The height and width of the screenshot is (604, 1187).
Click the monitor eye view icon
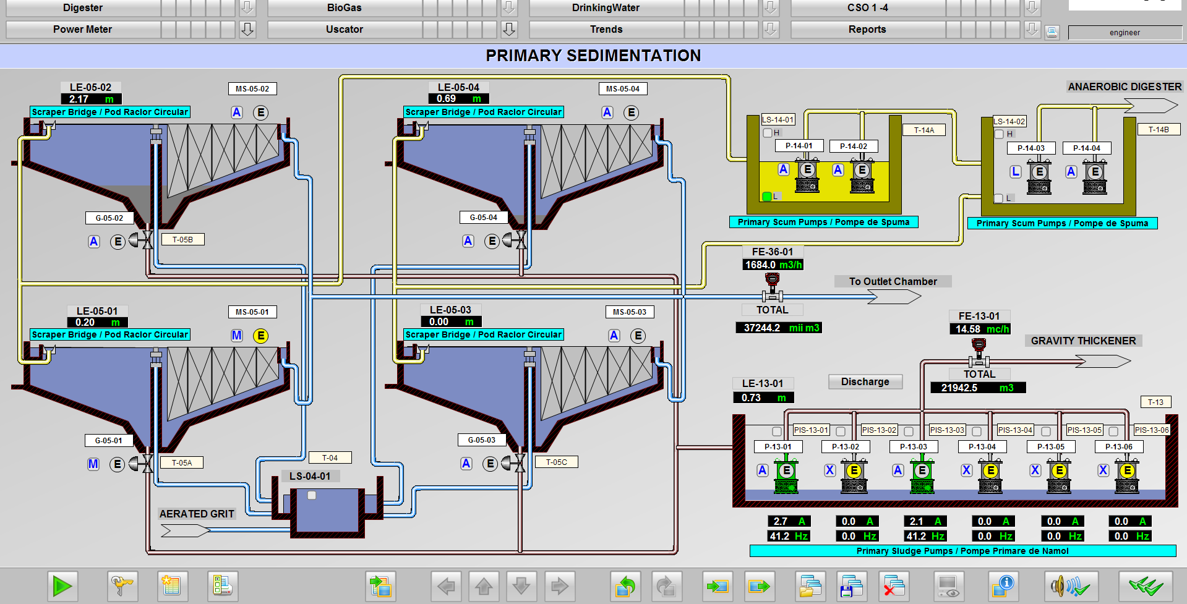[948, 585]
